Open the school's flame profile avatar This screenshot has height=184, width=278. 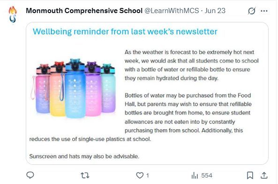(x=13, y=14)
